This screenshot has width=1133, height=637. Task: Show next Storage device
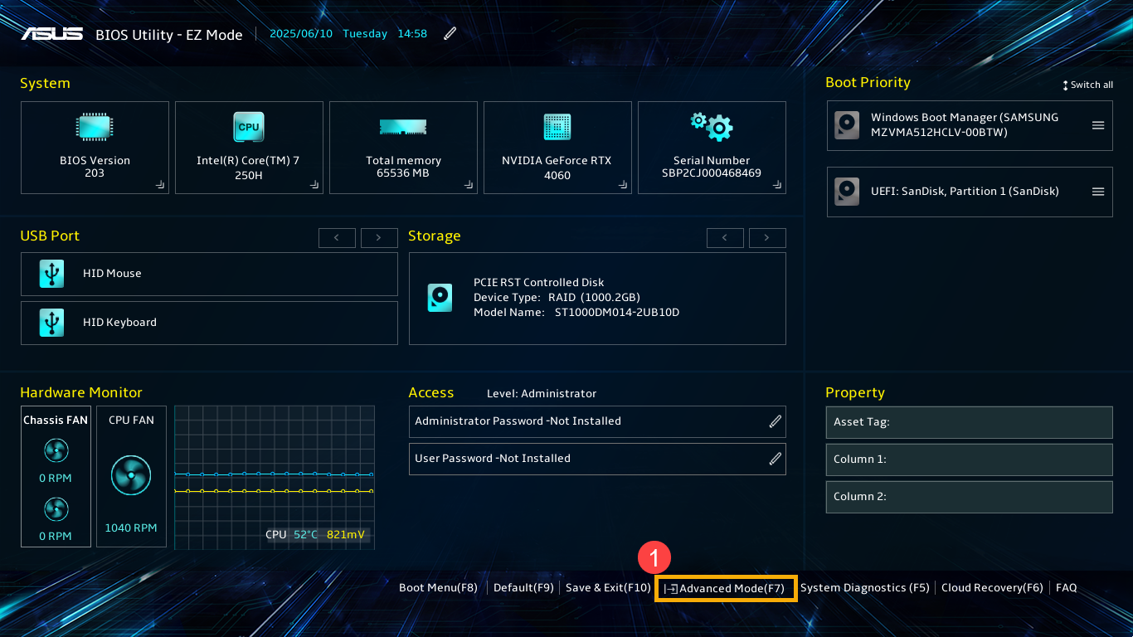pos(767,238)
